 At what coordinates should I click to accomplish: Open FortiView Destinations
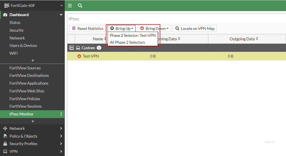point(29,75)
